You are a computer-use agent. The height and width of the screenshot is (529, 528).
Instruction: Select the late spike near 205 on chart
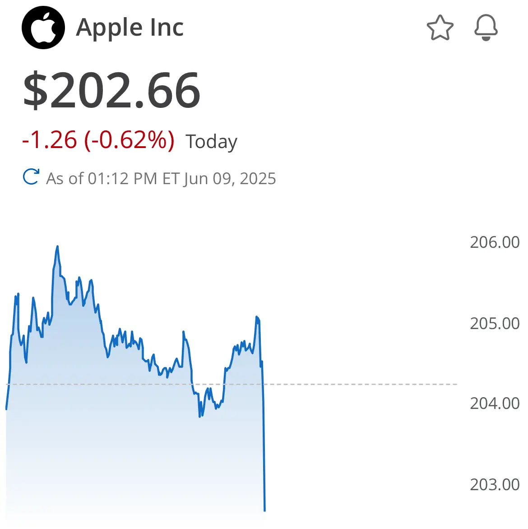(257, 317)
